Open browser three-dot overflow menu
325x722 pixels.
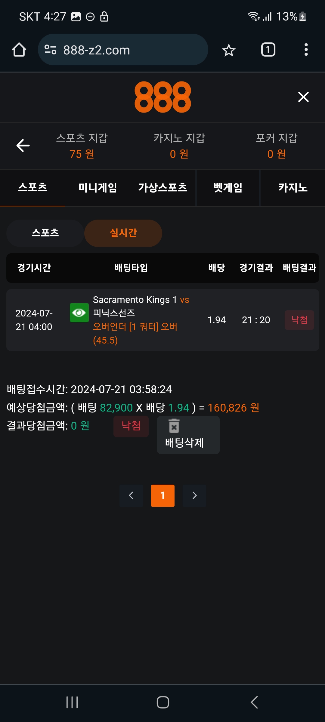(x=306, y=50)
